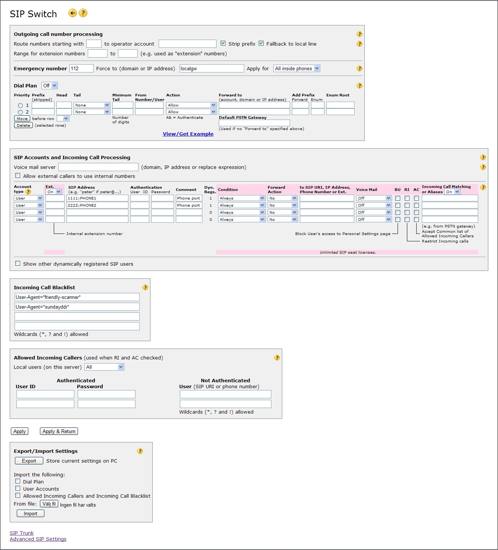Click the Voice mail server input field
The height and width of the screenshot is (550, 498).
coord(98,167)
